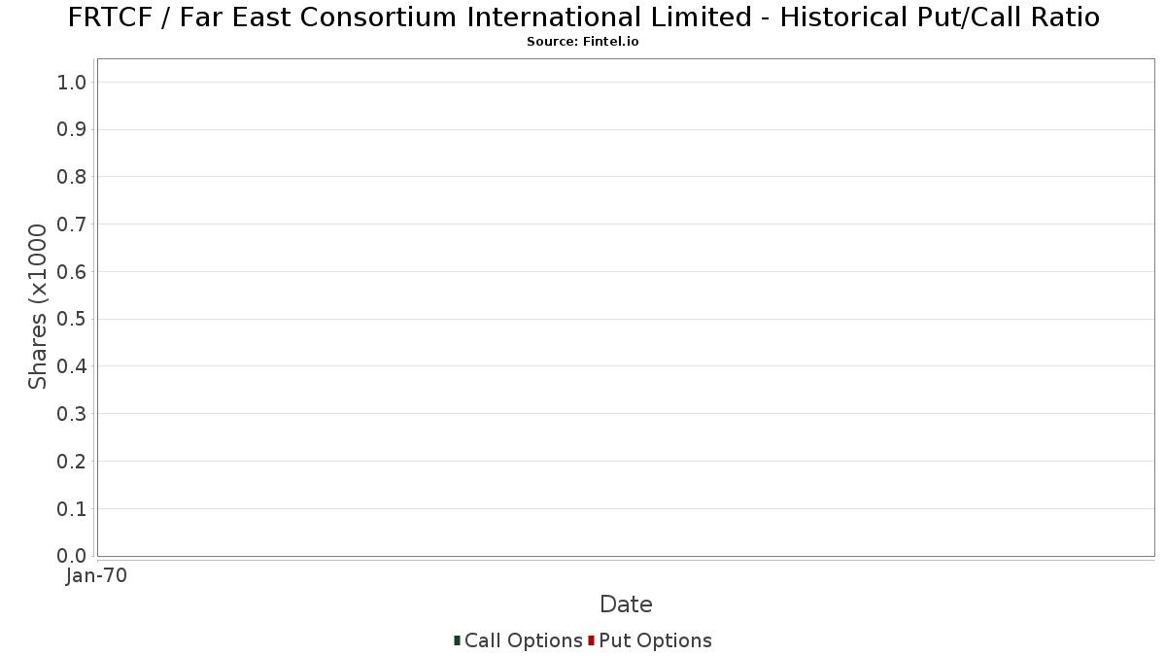This screenshot has width=1166, height=656.
Task: Click the 0.1 y-axis tick label
Action: tap(72, 509)
